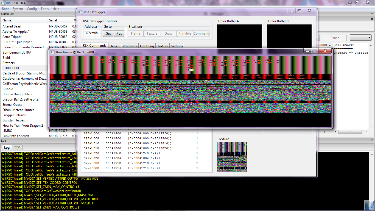Click value 00041804 in command list
The width and height of the screenshot is (375, 211).
click(113, 158)
